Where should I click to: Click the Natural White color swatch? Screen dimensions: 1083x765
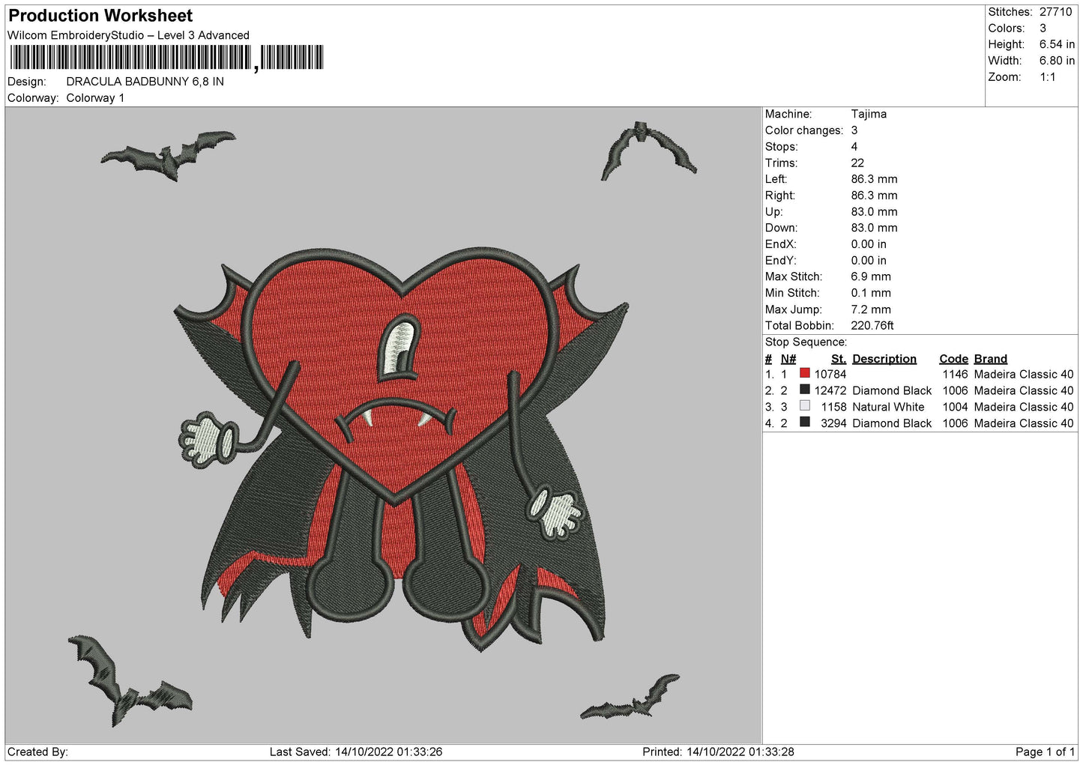coord(805,406)
